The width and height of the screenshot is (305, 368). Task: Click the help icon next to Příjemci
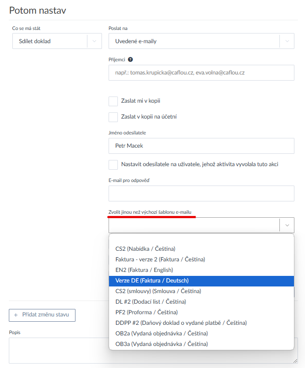[x=131, y=59]
